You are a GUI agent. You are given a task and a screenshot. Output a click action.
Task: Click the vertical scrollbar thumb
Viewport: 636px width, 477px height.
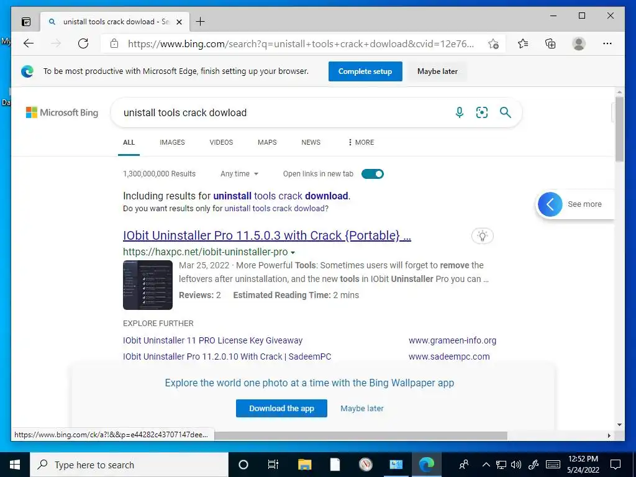point(619,129)
